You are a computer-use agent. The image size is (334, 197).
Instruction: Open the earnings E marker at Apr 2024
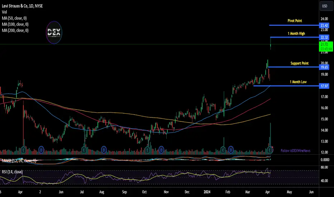(x=269, y=150)
